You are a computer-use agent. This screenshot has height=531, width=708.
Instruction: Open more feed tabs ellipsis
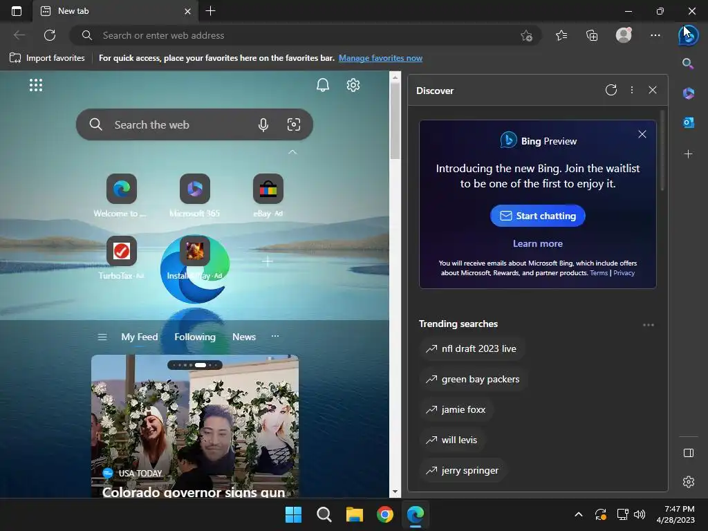coord(275,336)
